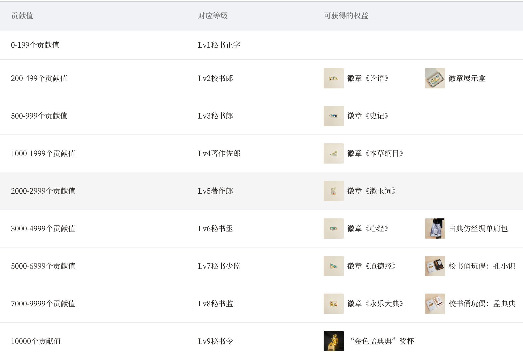Click the 徽章展示盒 reward label
This screenshot has height=358, width=523.
[467, 78]
